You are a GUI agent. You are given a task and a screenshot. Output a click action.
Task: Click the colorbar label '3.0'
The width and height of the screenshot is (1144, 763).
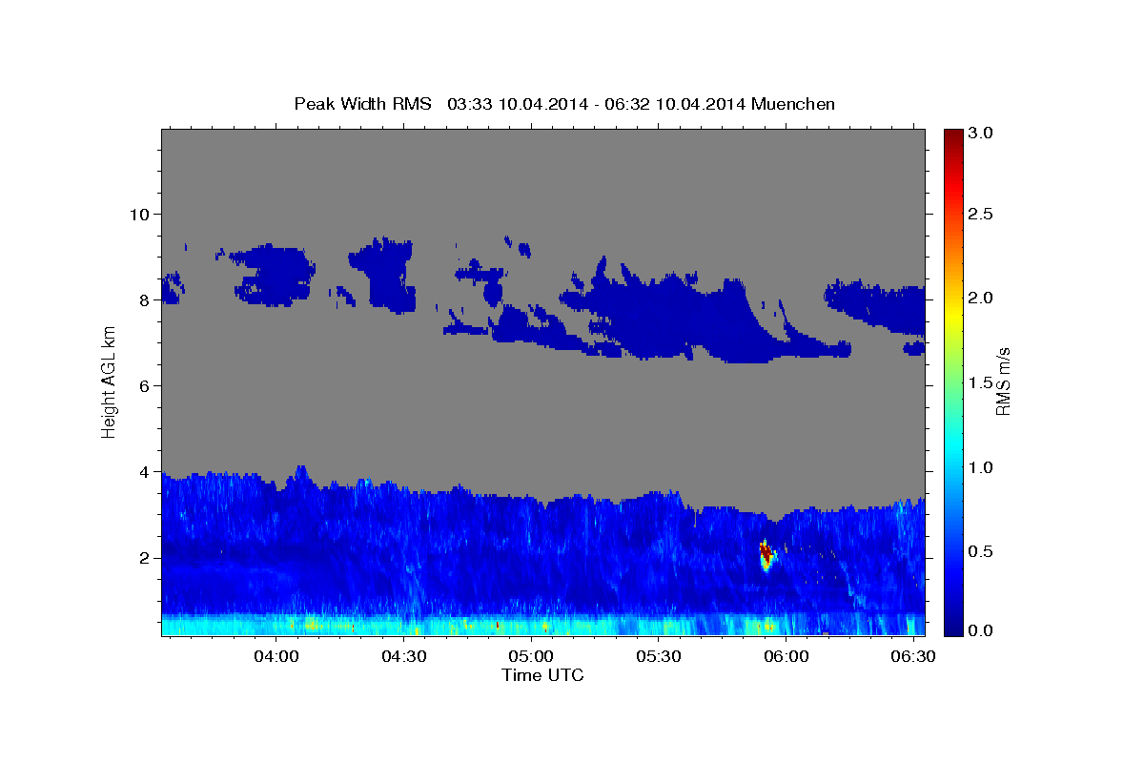click(x=981, y=133)
